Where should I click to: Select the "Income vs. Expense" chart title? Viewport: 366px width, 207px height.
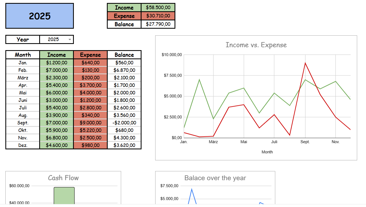click(x=256, y=45)
